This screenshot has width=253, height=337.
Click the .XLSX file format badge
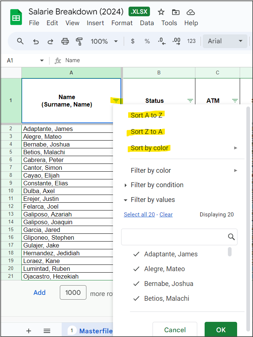coord(139,11)
